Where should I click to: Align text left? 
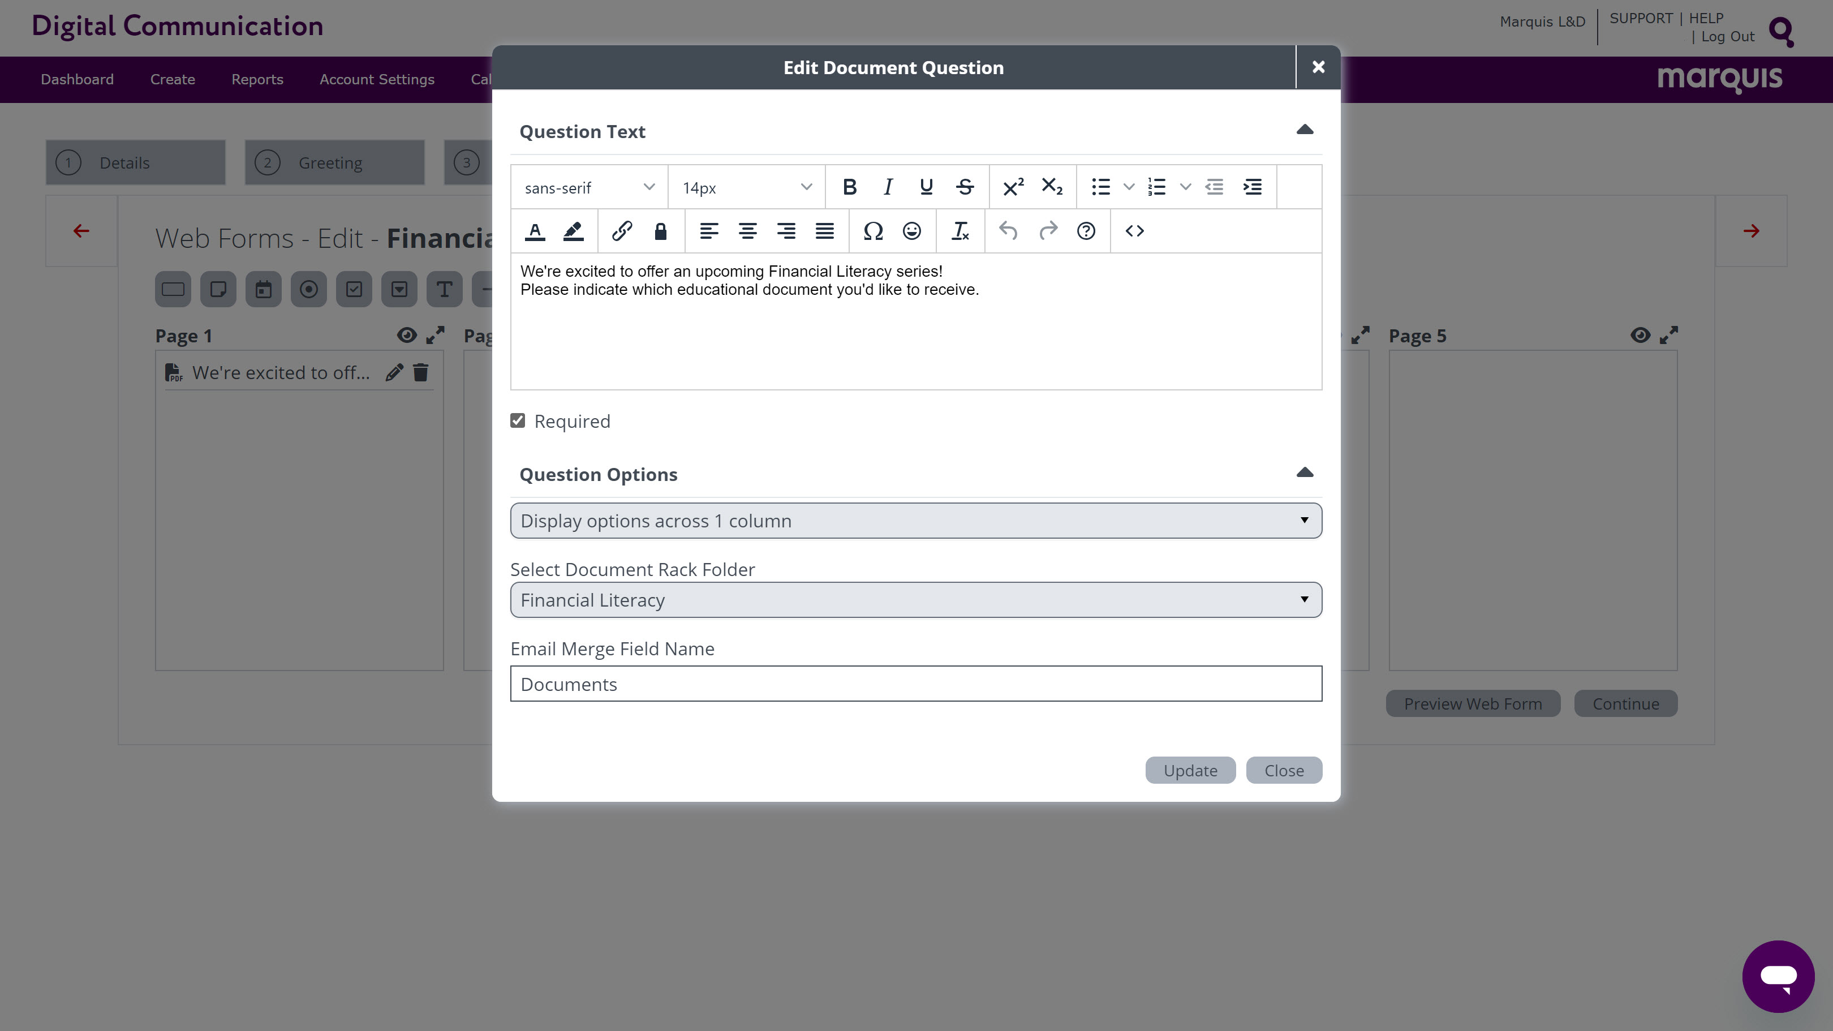click(x=709, y=231)
